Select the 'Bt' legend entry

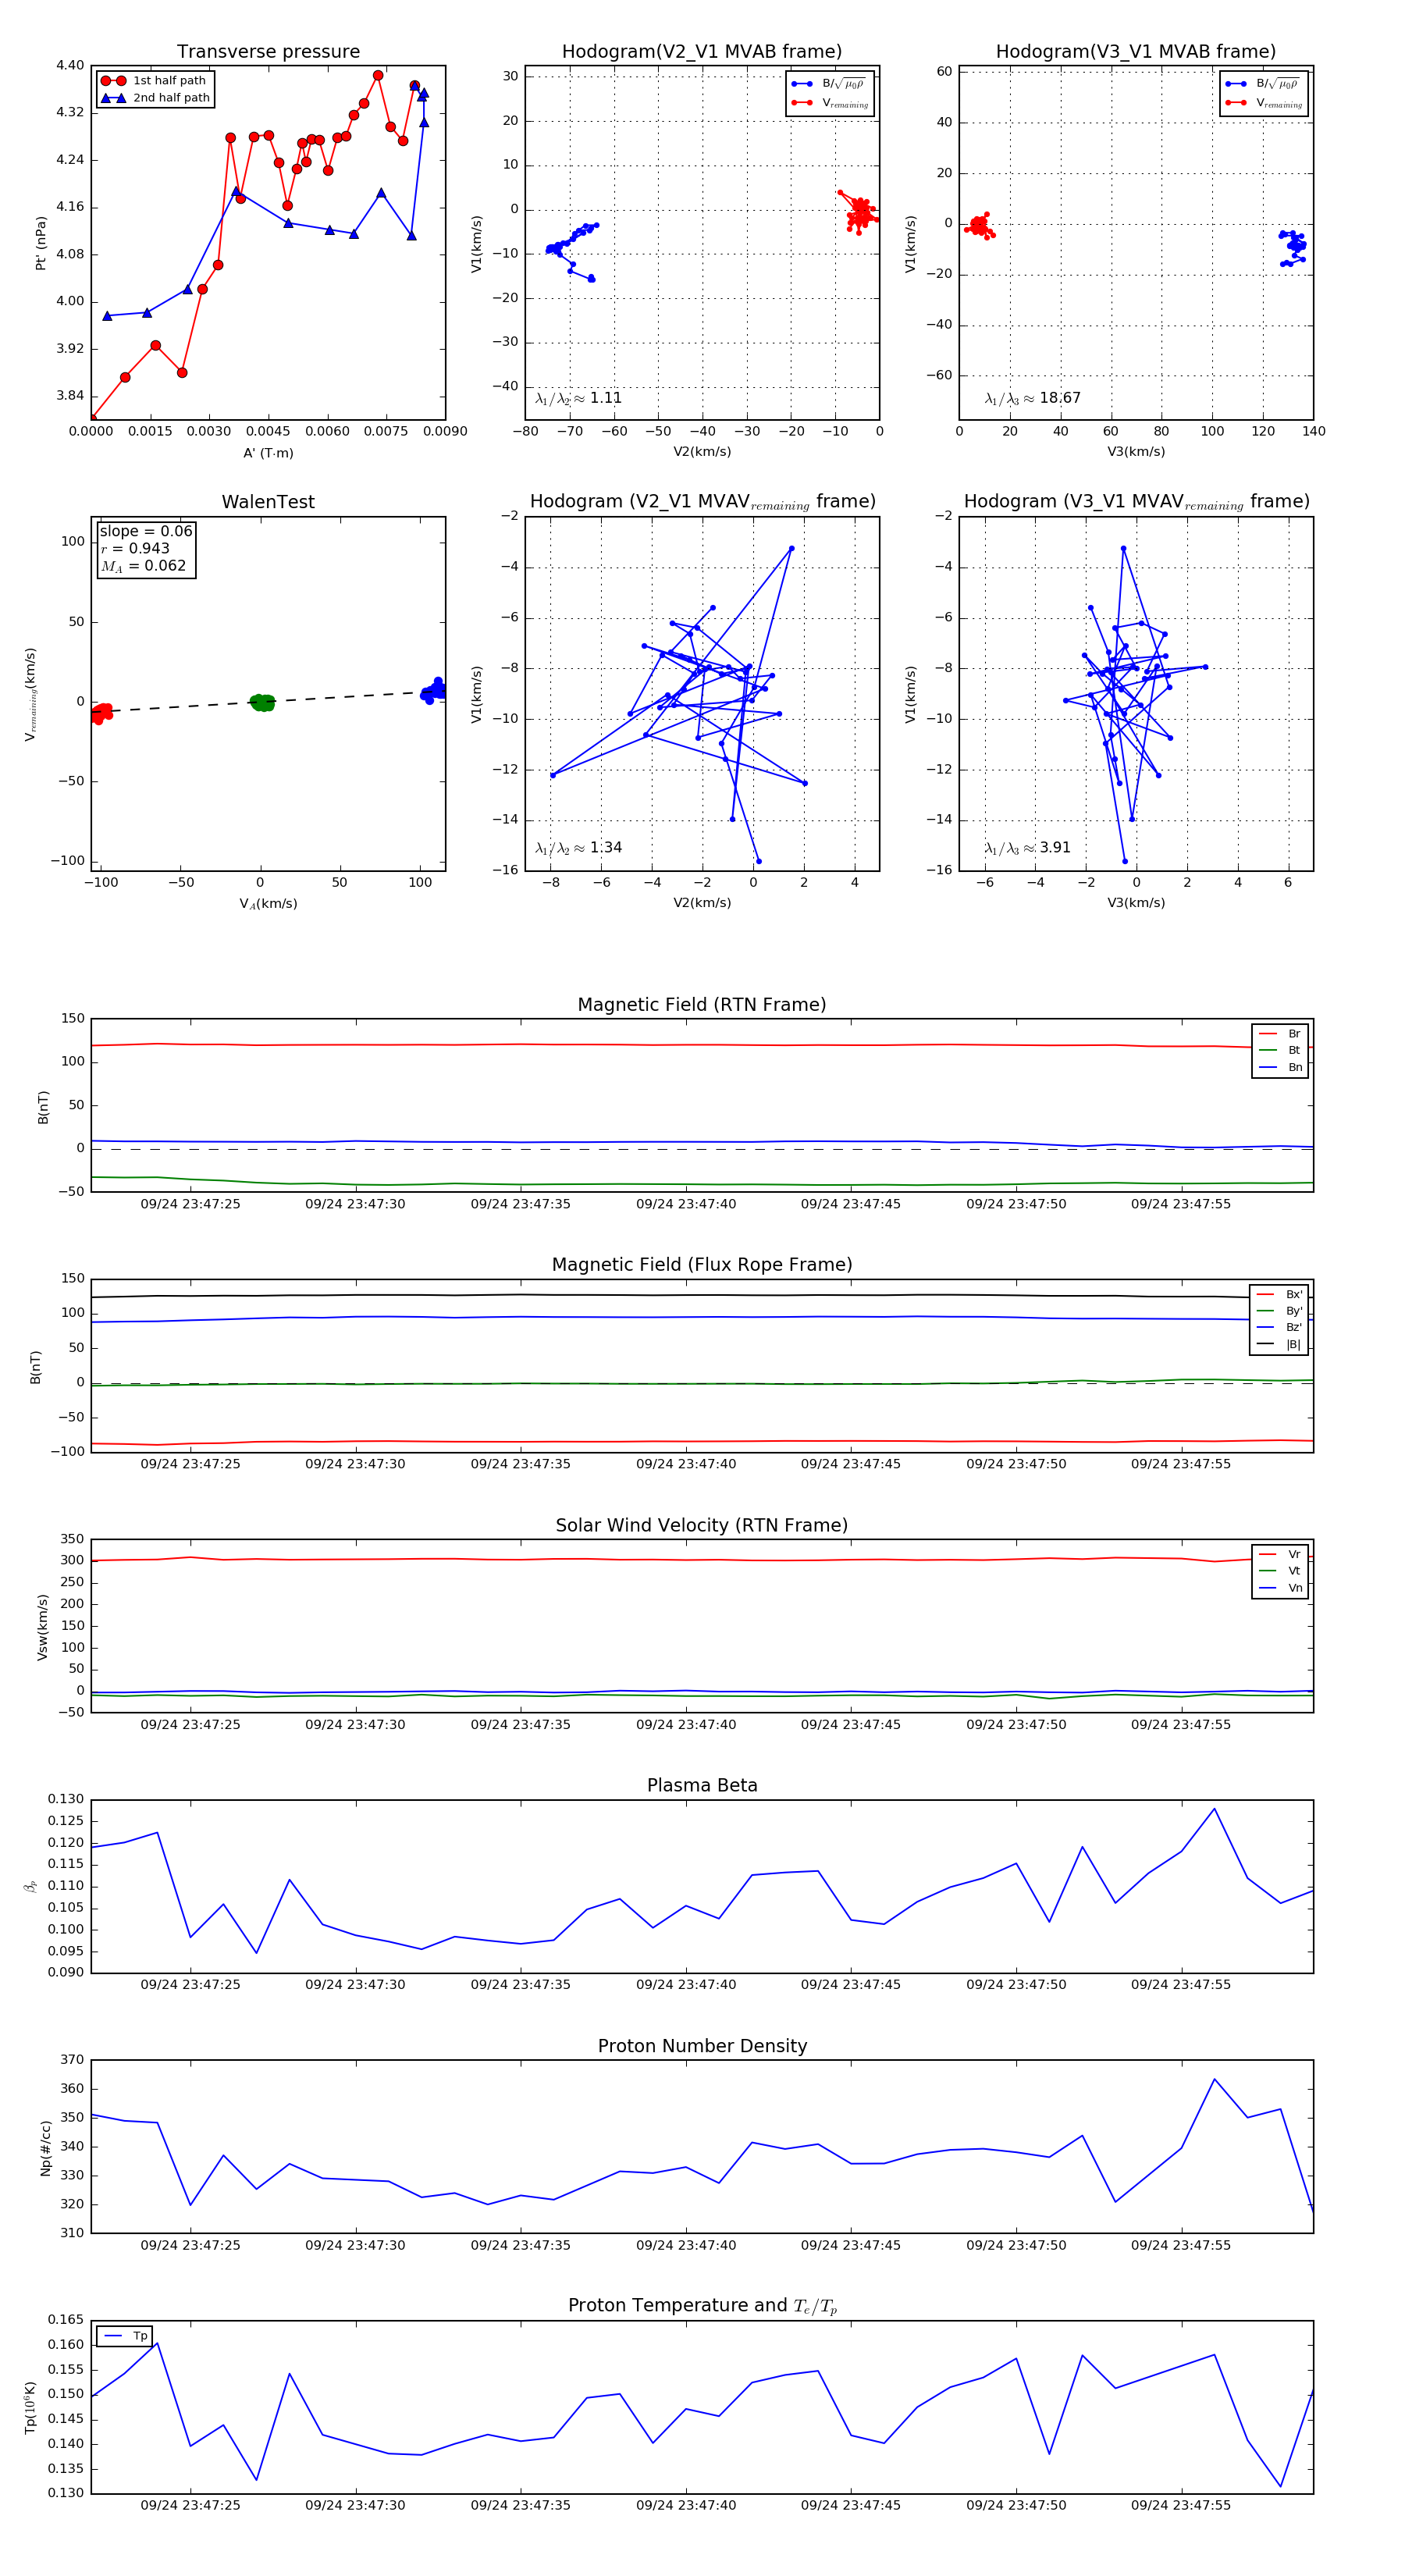click(x=1280, y=1050)
